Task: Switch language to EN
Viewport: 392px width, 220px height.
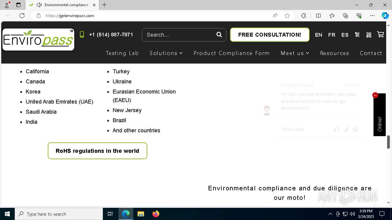Action: click(318, 35)
